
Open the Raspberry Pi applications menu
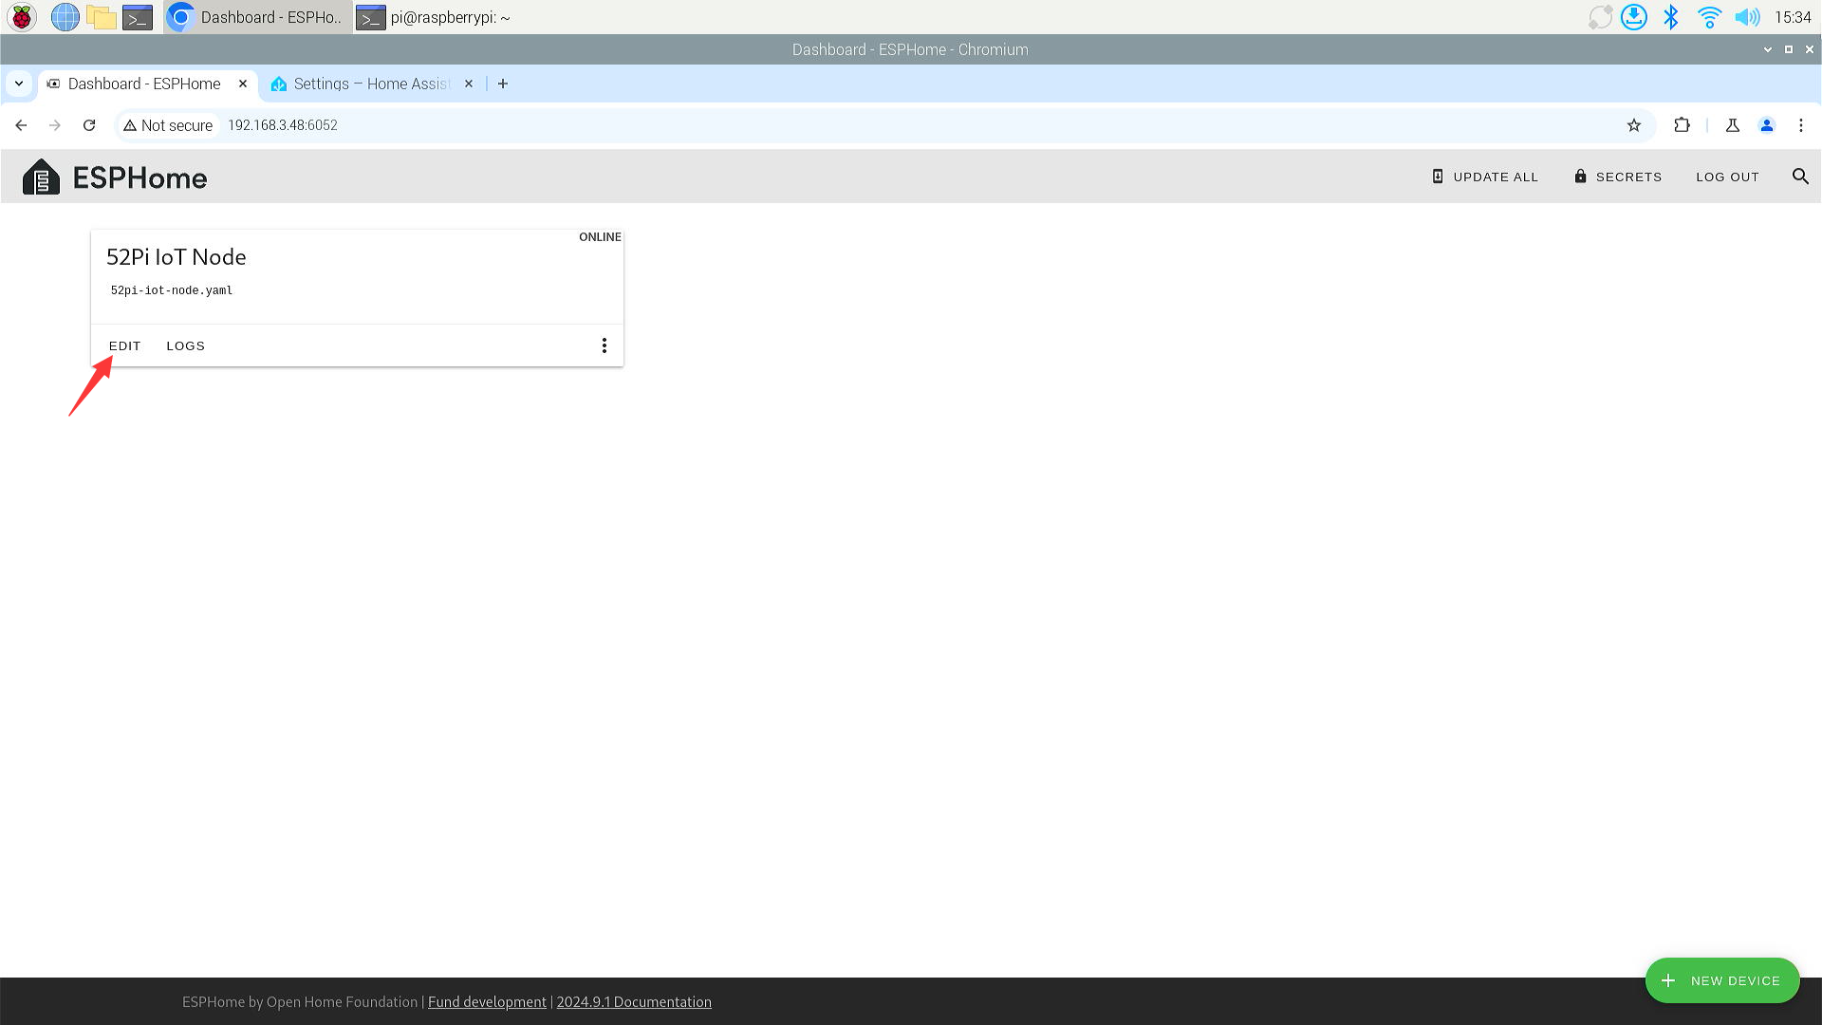pyautogui.click(x=21, y=17)
